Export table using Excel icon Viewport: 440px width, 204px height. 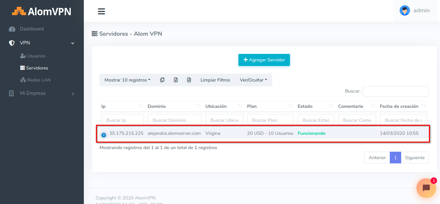pos(175,80)
